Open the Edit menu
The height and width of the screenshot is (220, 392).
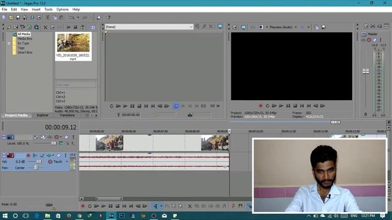point(13,10)
